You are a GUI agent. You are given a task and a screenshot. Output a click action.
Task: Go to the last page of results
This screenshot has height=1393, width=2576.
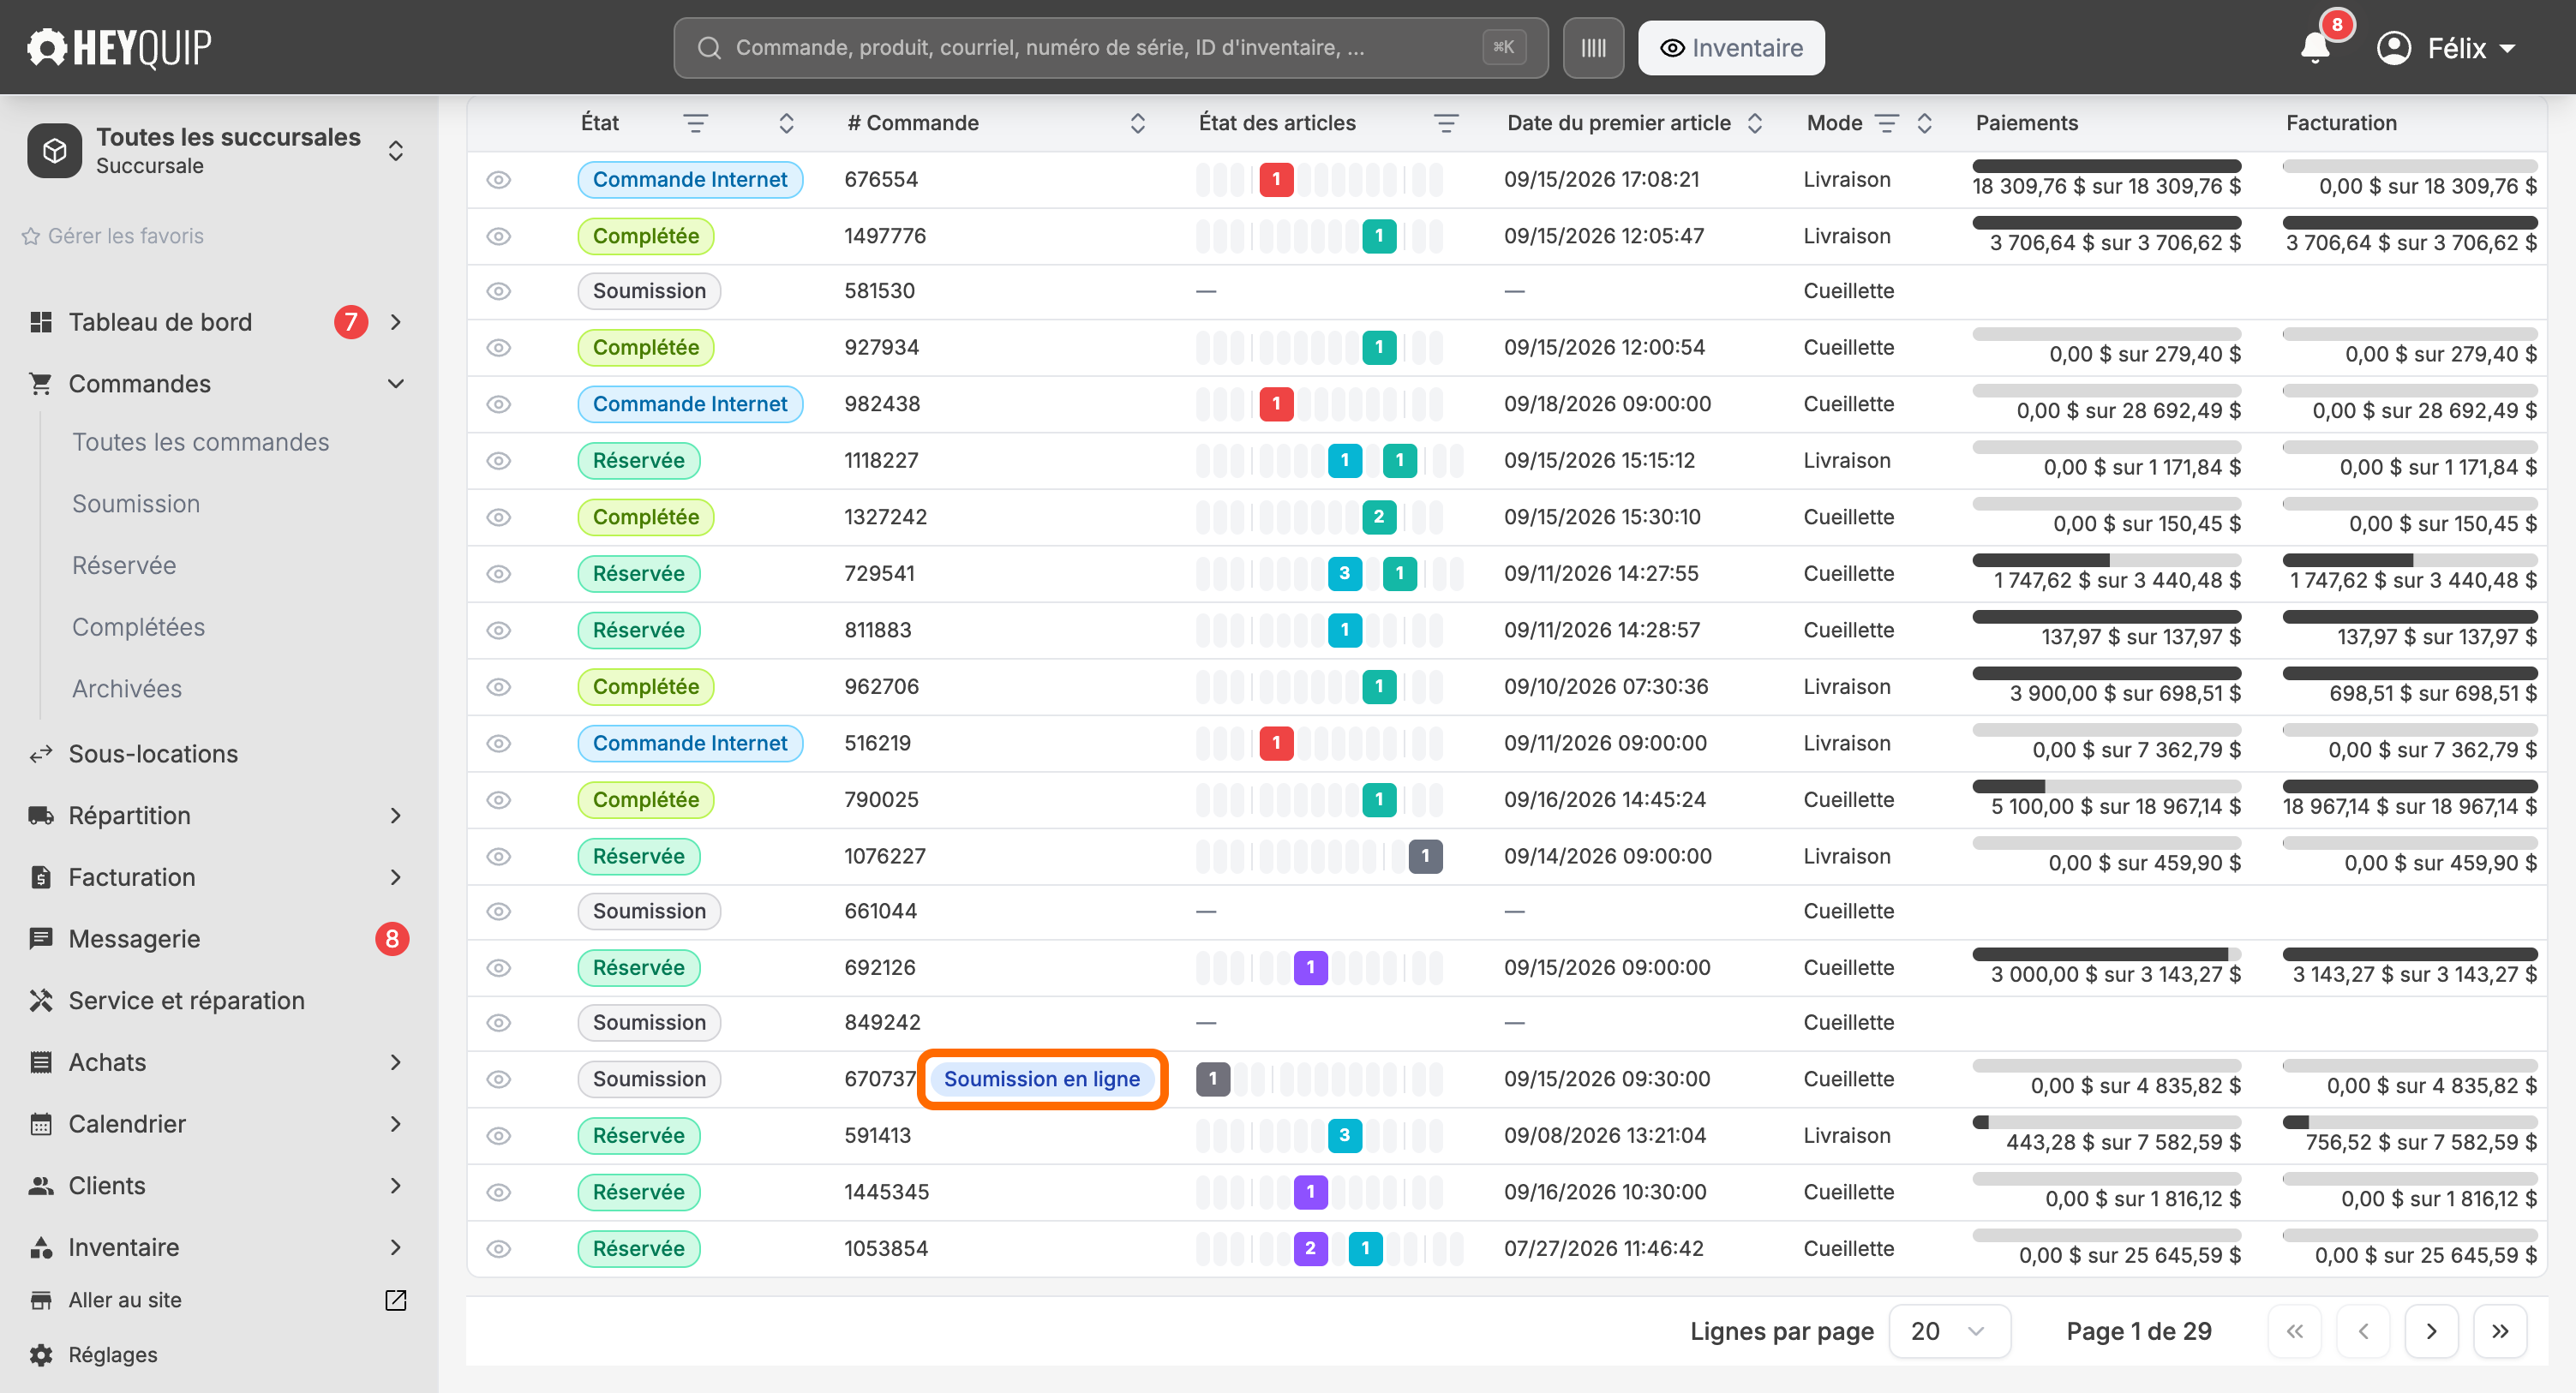(x=2500, y=1331)
